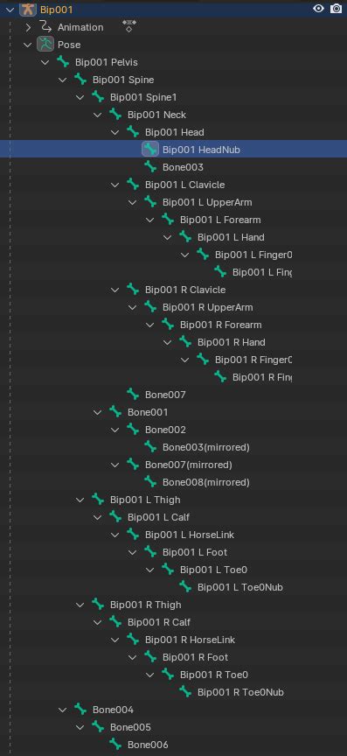Image resolution: width=347 pixels, height=756 pixels.
Task: Select the Bip001 armature name text
Action: (x=57, y=9)
